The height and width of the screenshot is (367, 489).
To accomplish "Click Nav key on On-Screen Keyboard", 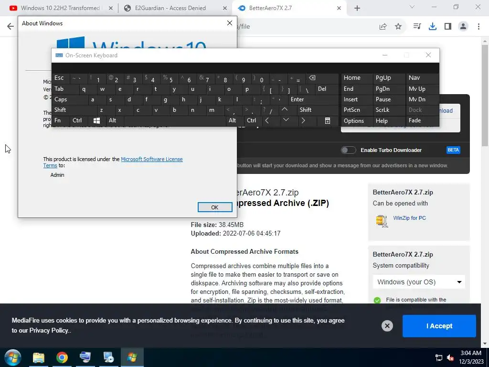I will tap(422, 78).
